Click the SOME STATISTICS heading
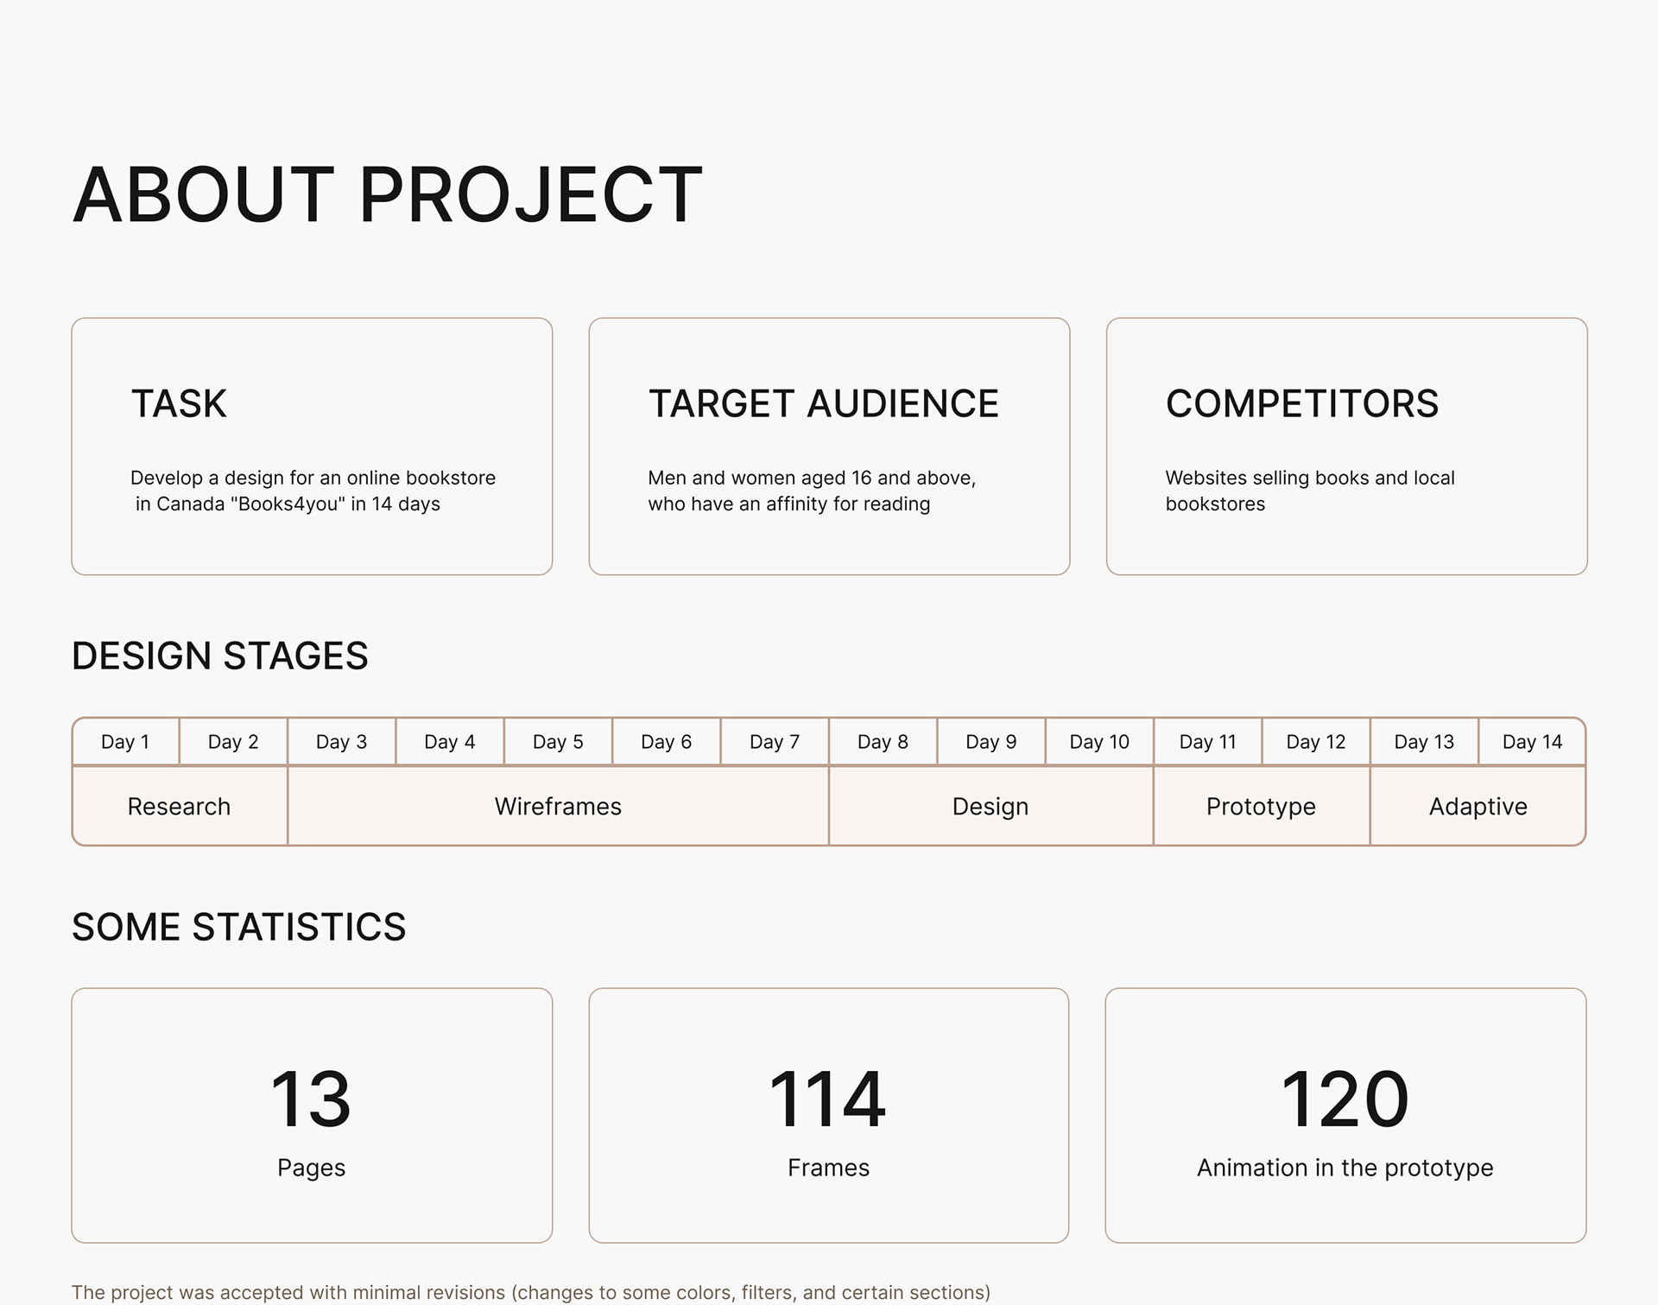This screenshot has width=1658, height=1305. 239,928
